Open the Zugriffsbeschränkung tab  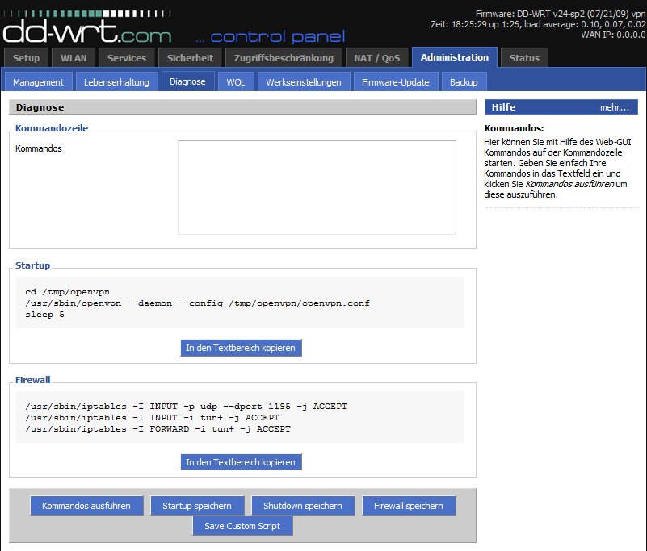pyautogui.click(x=284, y=58)
